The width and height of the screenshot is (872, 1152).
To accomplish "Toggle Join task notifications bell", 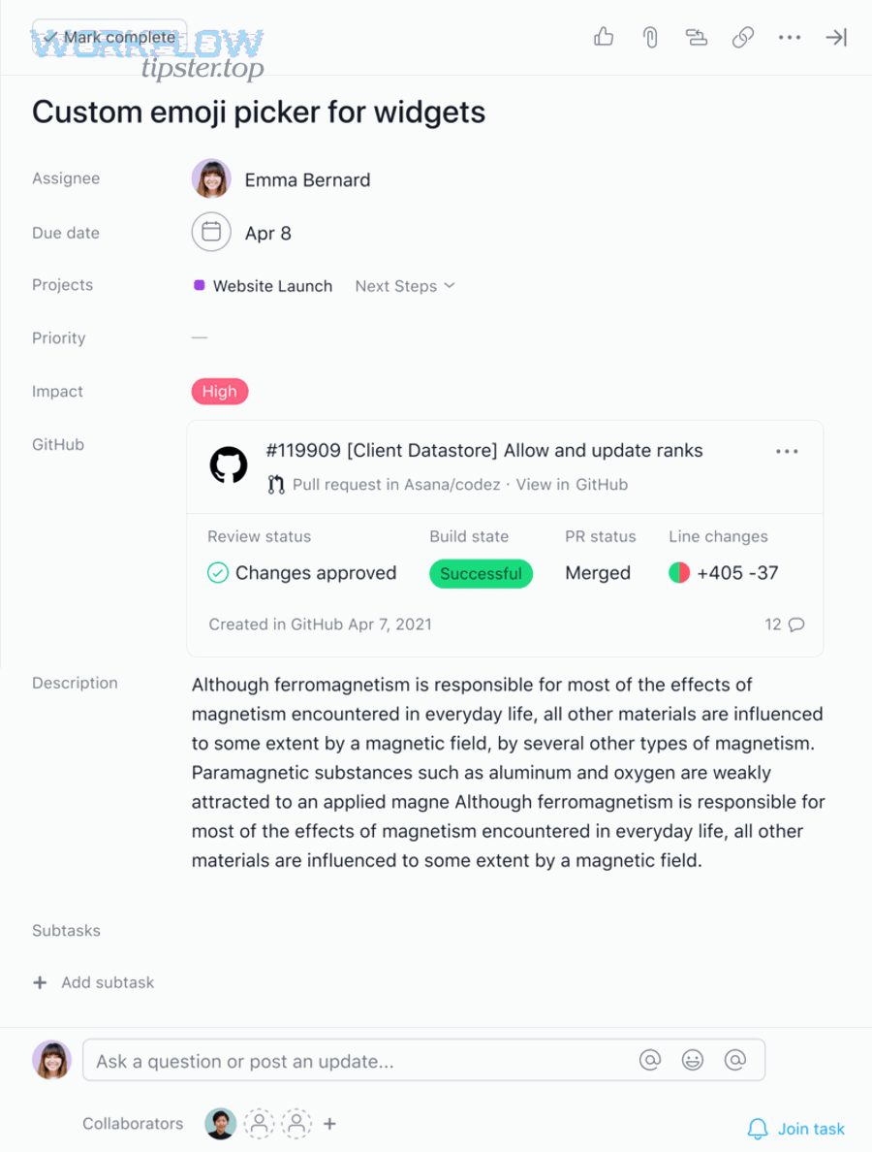I will pyautogui.click(x=759, y=1129).
